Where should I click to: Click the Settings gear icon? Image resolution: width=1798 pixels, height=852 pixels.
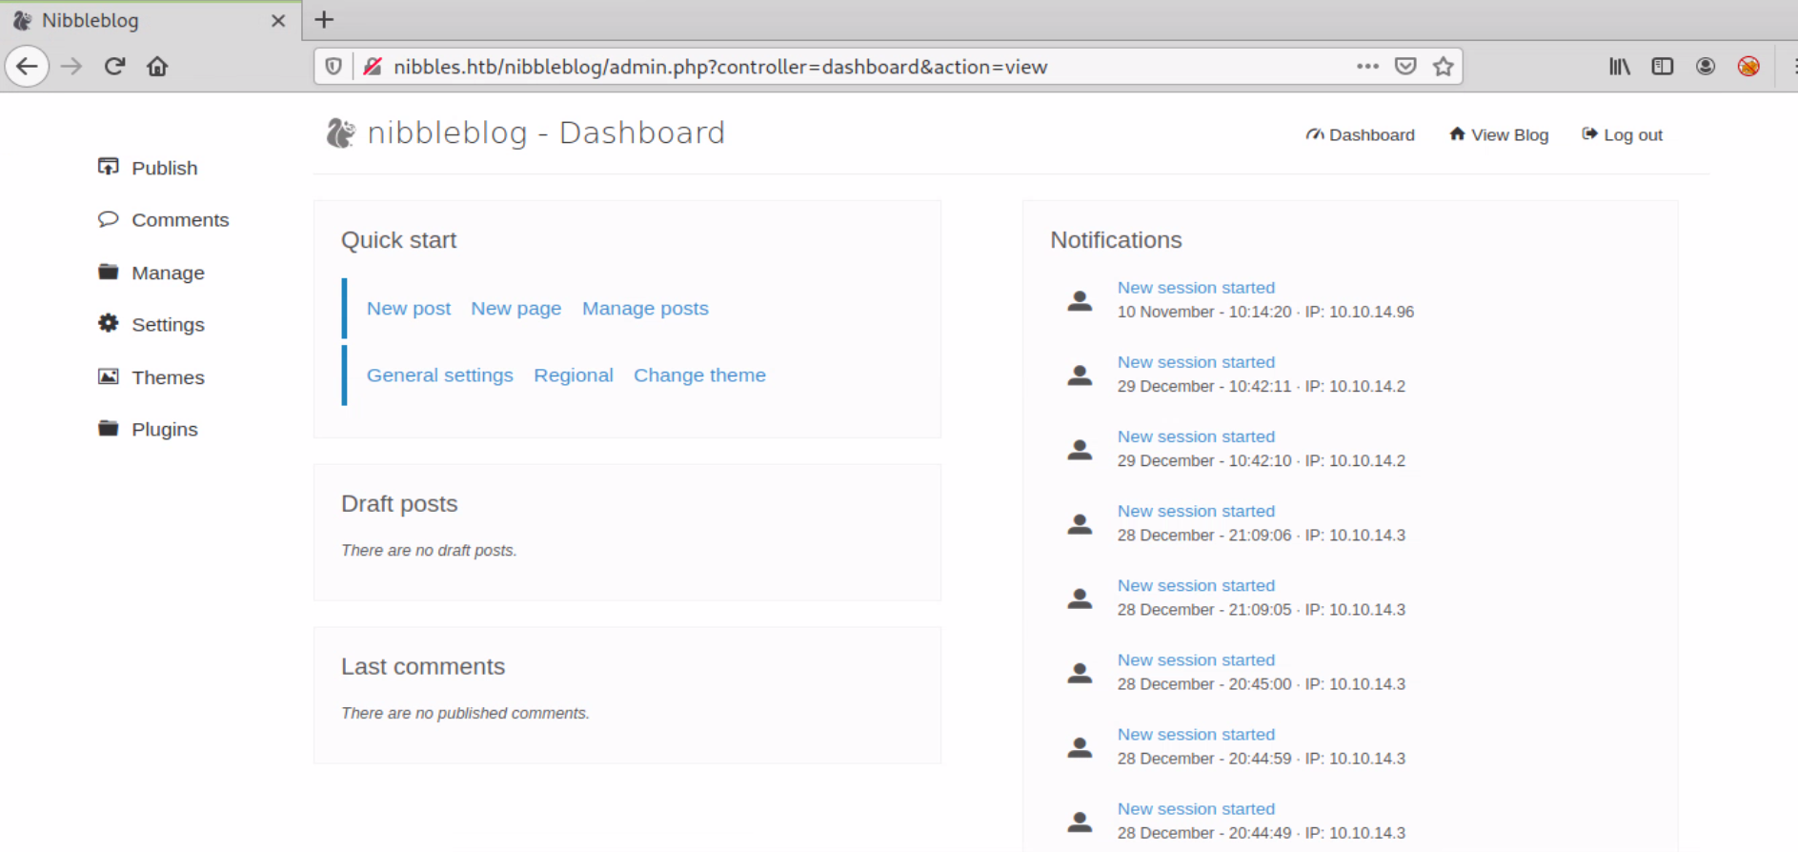[x=109, y=324]
